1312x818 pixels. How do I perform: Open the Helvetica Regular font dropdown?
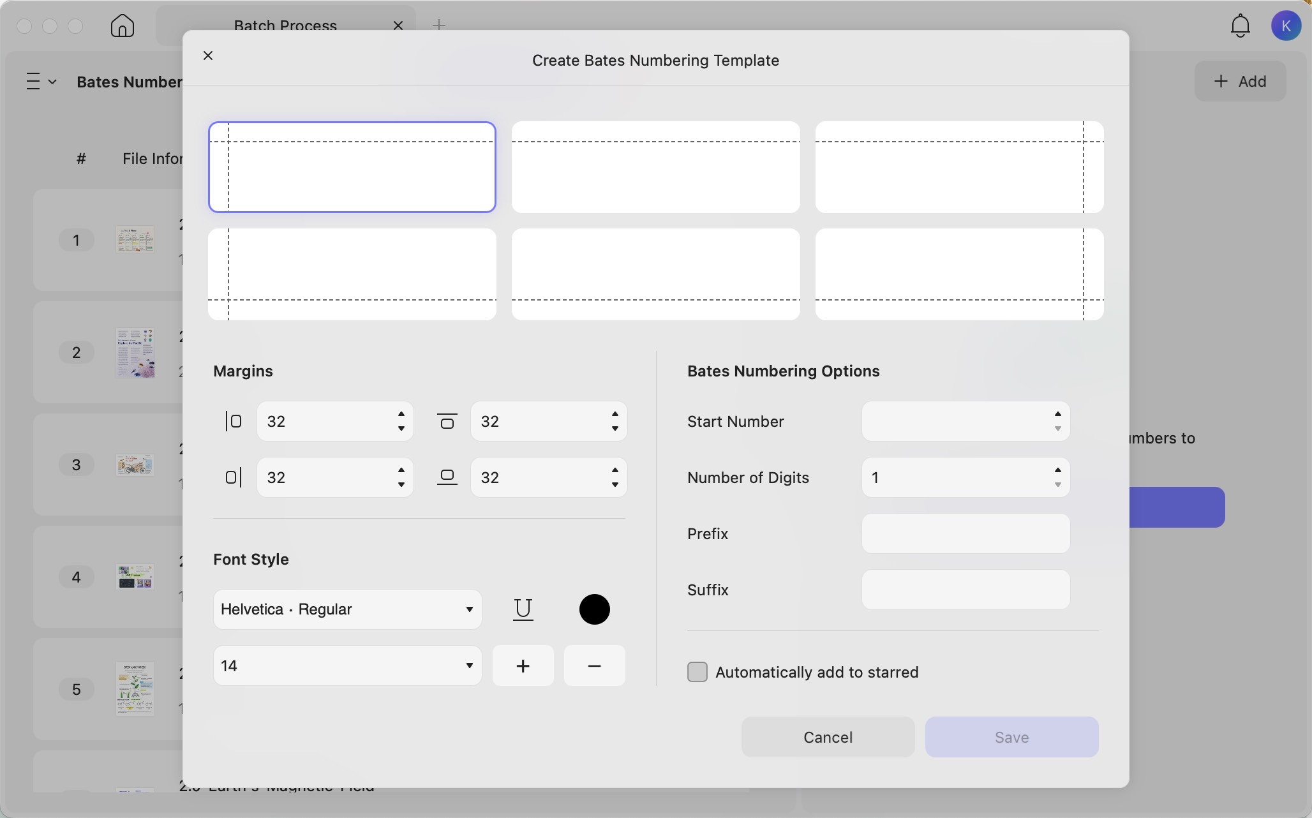coord(347,609)
